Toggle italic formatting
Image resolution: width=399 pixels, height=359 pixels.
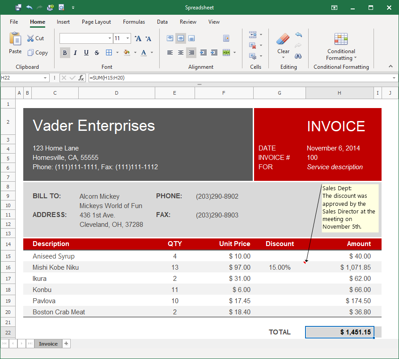point(75,52)
